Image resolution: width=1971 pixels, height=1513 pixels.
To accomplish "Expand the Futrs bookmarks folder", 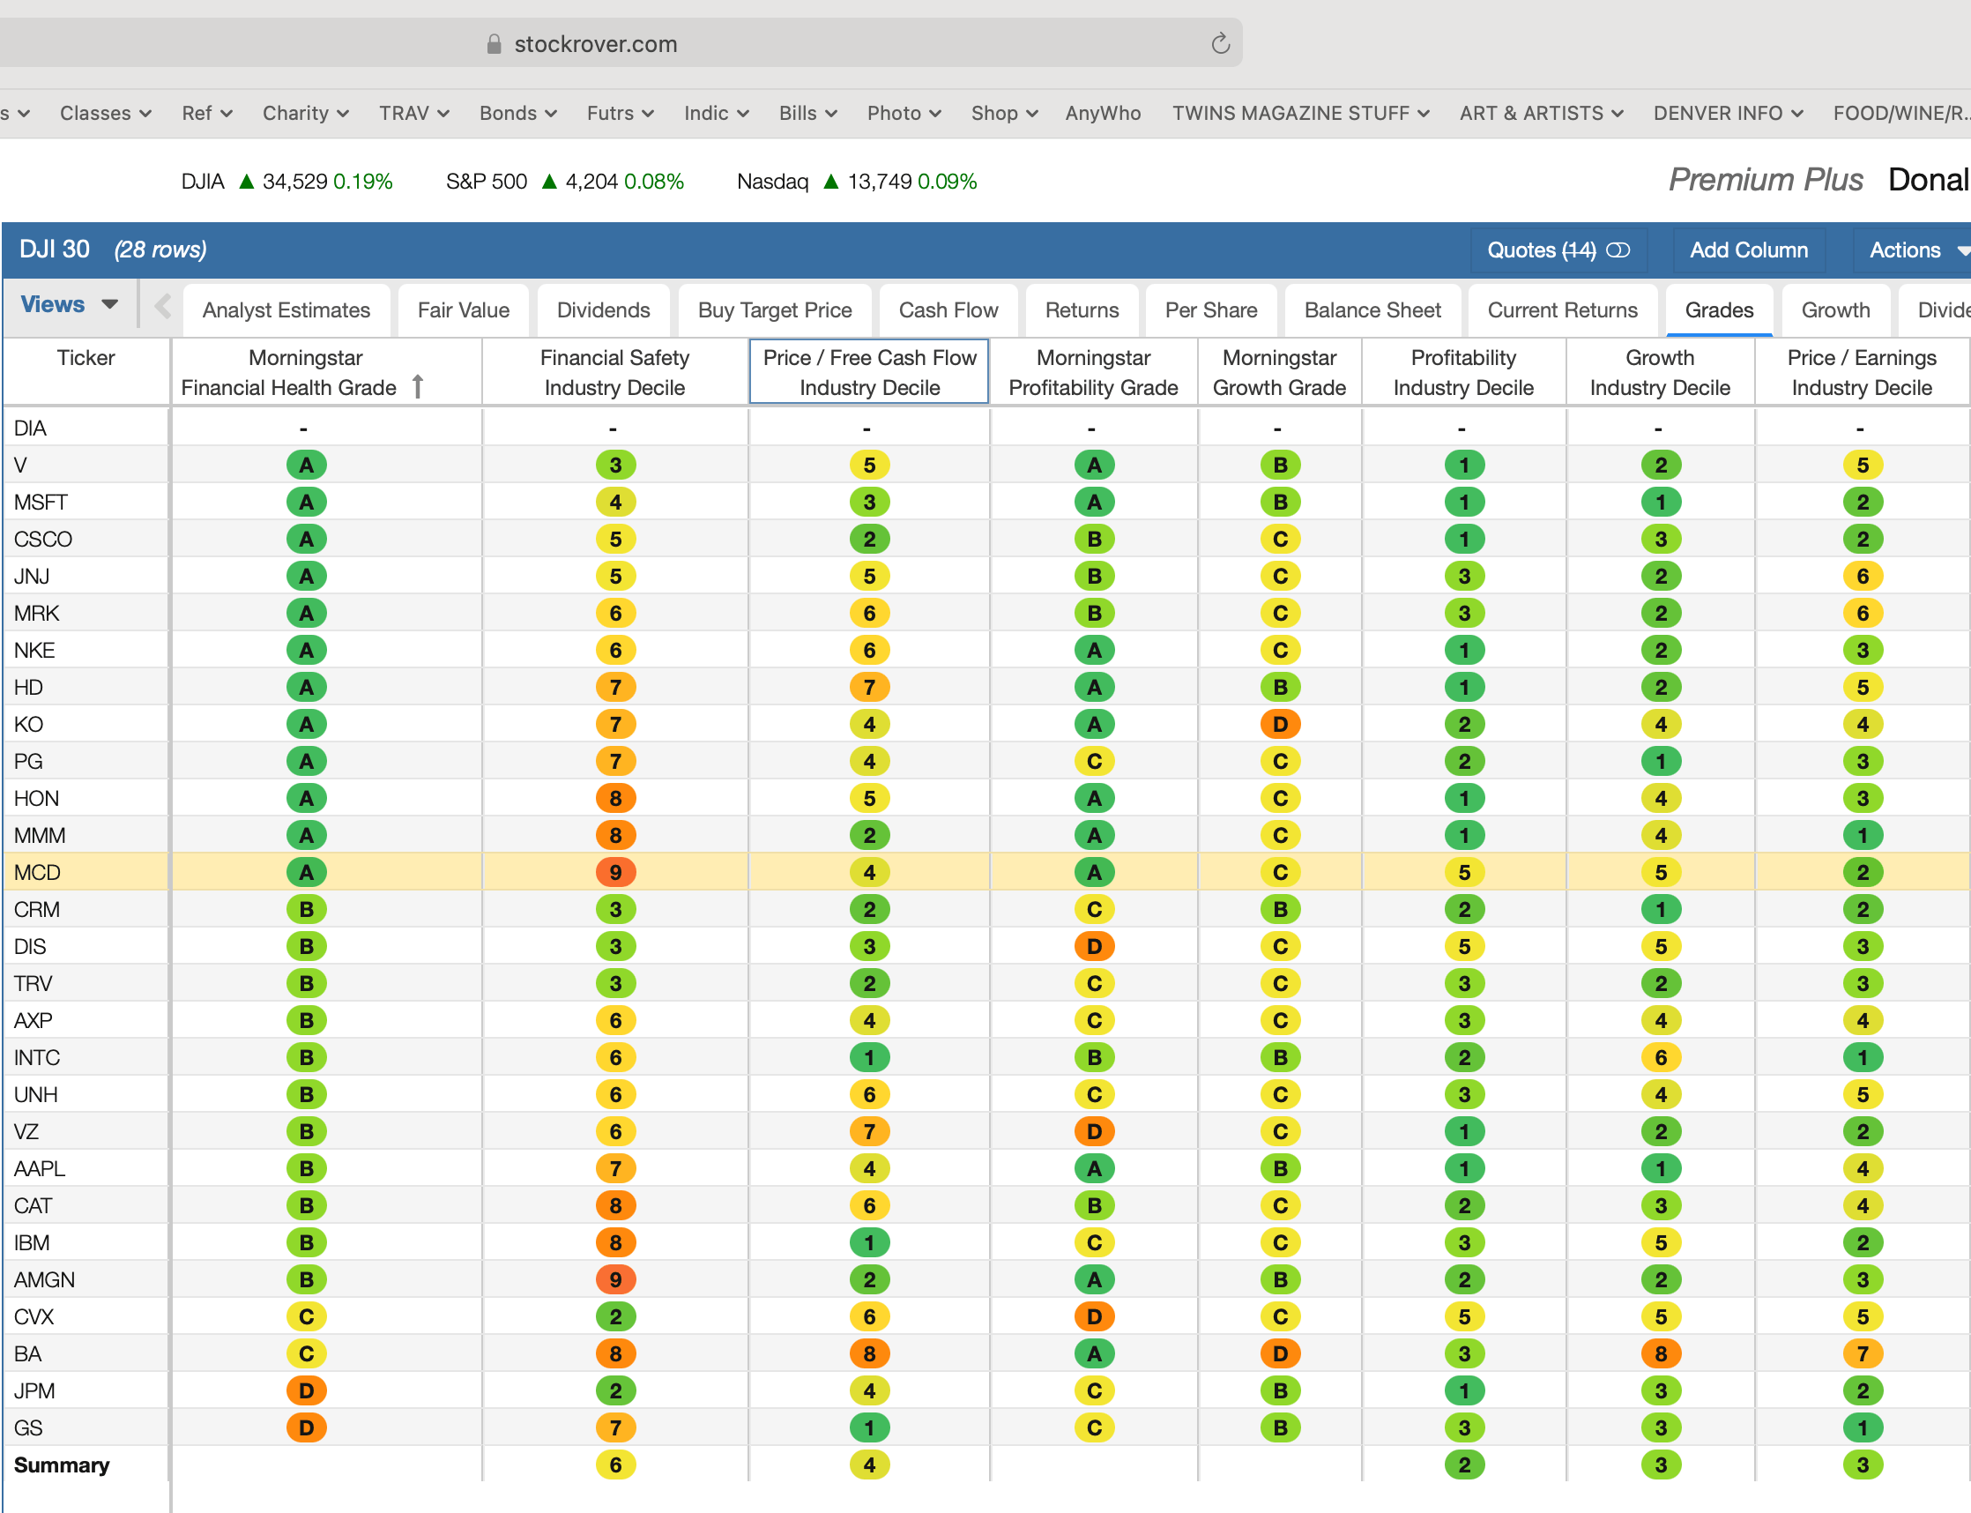I will [x=621, y=114].
